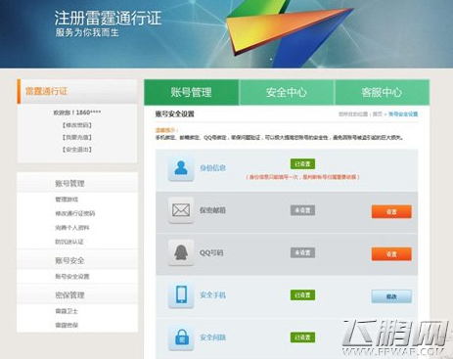The image size is (453, 359).
Task: Click the green 已设置 badge for 安全手机
Action: point(302,295)
